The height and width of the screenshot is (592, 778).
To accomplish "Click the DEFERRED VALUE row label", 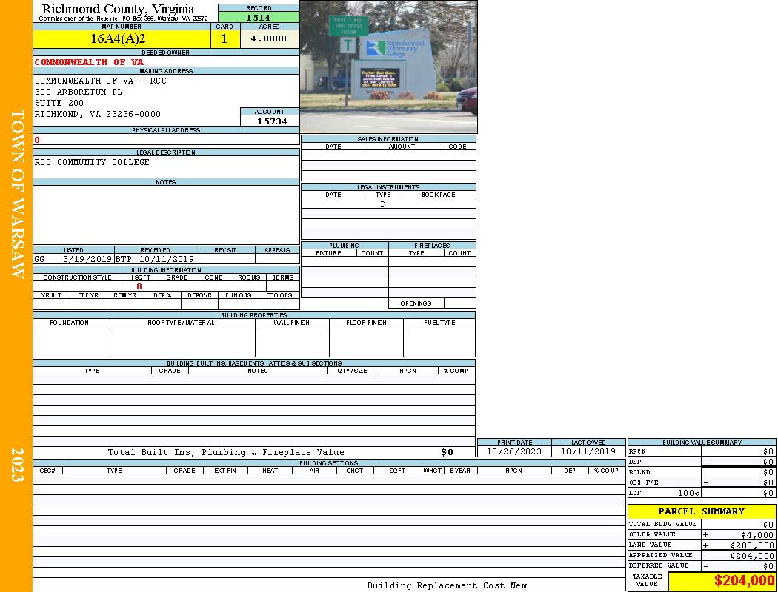I will point(659,565).
